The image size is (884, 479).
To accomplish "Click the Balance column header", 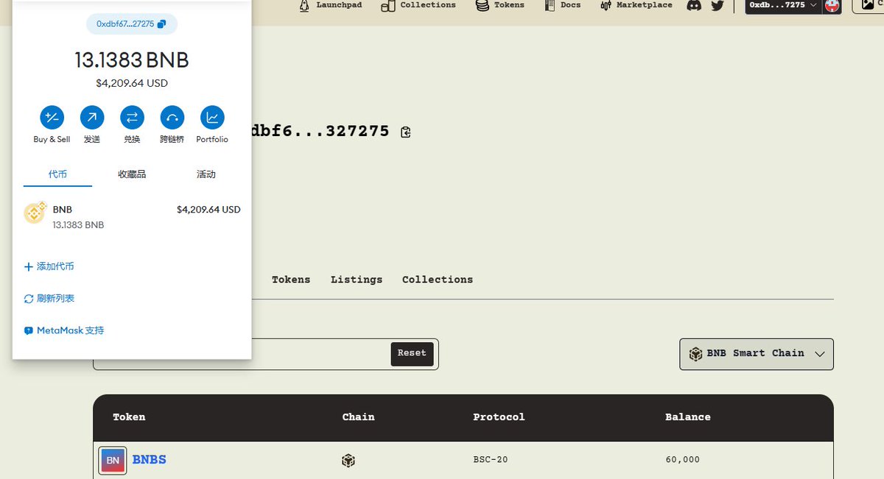I will pos(688,417).
